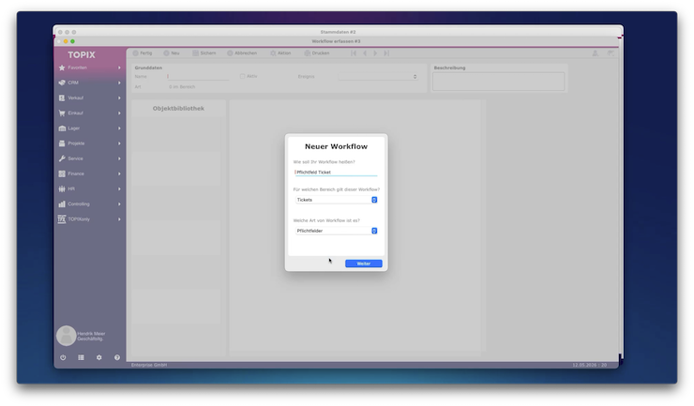This screenshot has height=406, width=694.
Task: Click Sichern in the toolbar
Action: (x=204, y=53)
